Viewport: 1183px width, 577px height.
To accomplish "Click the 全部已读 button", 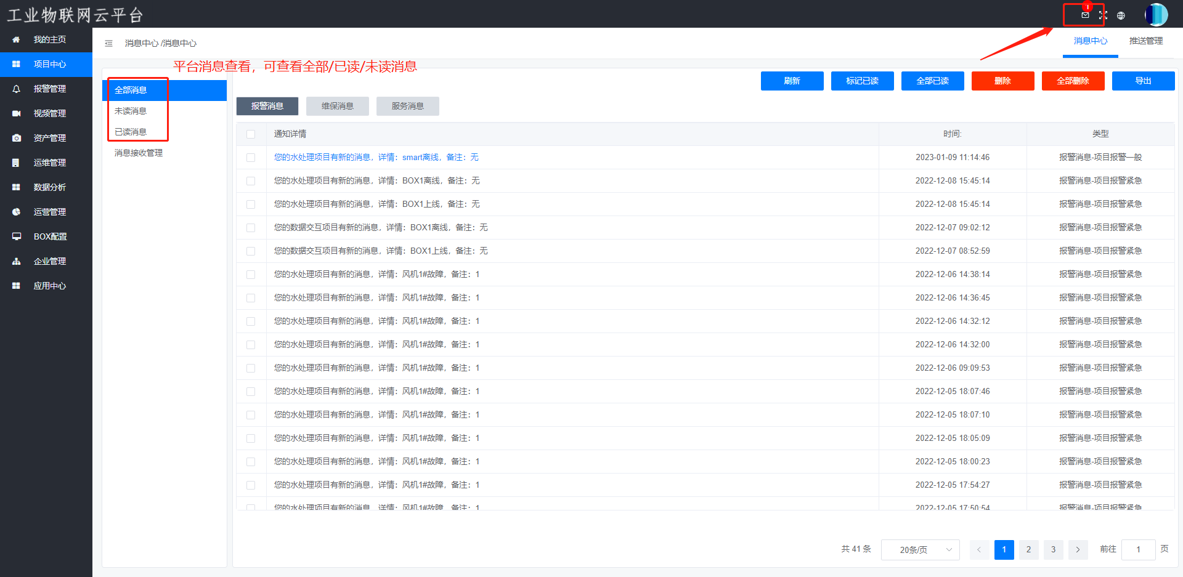I will pyautogui.click(x=933, y=81).
